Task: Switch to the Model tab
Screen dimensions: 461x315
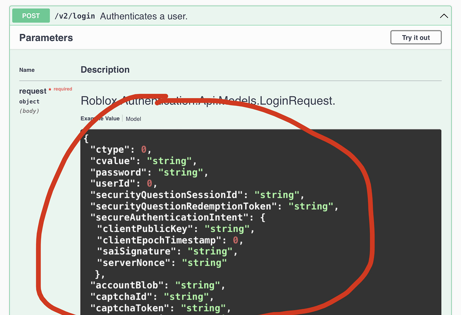Action: tap(133, 119)
